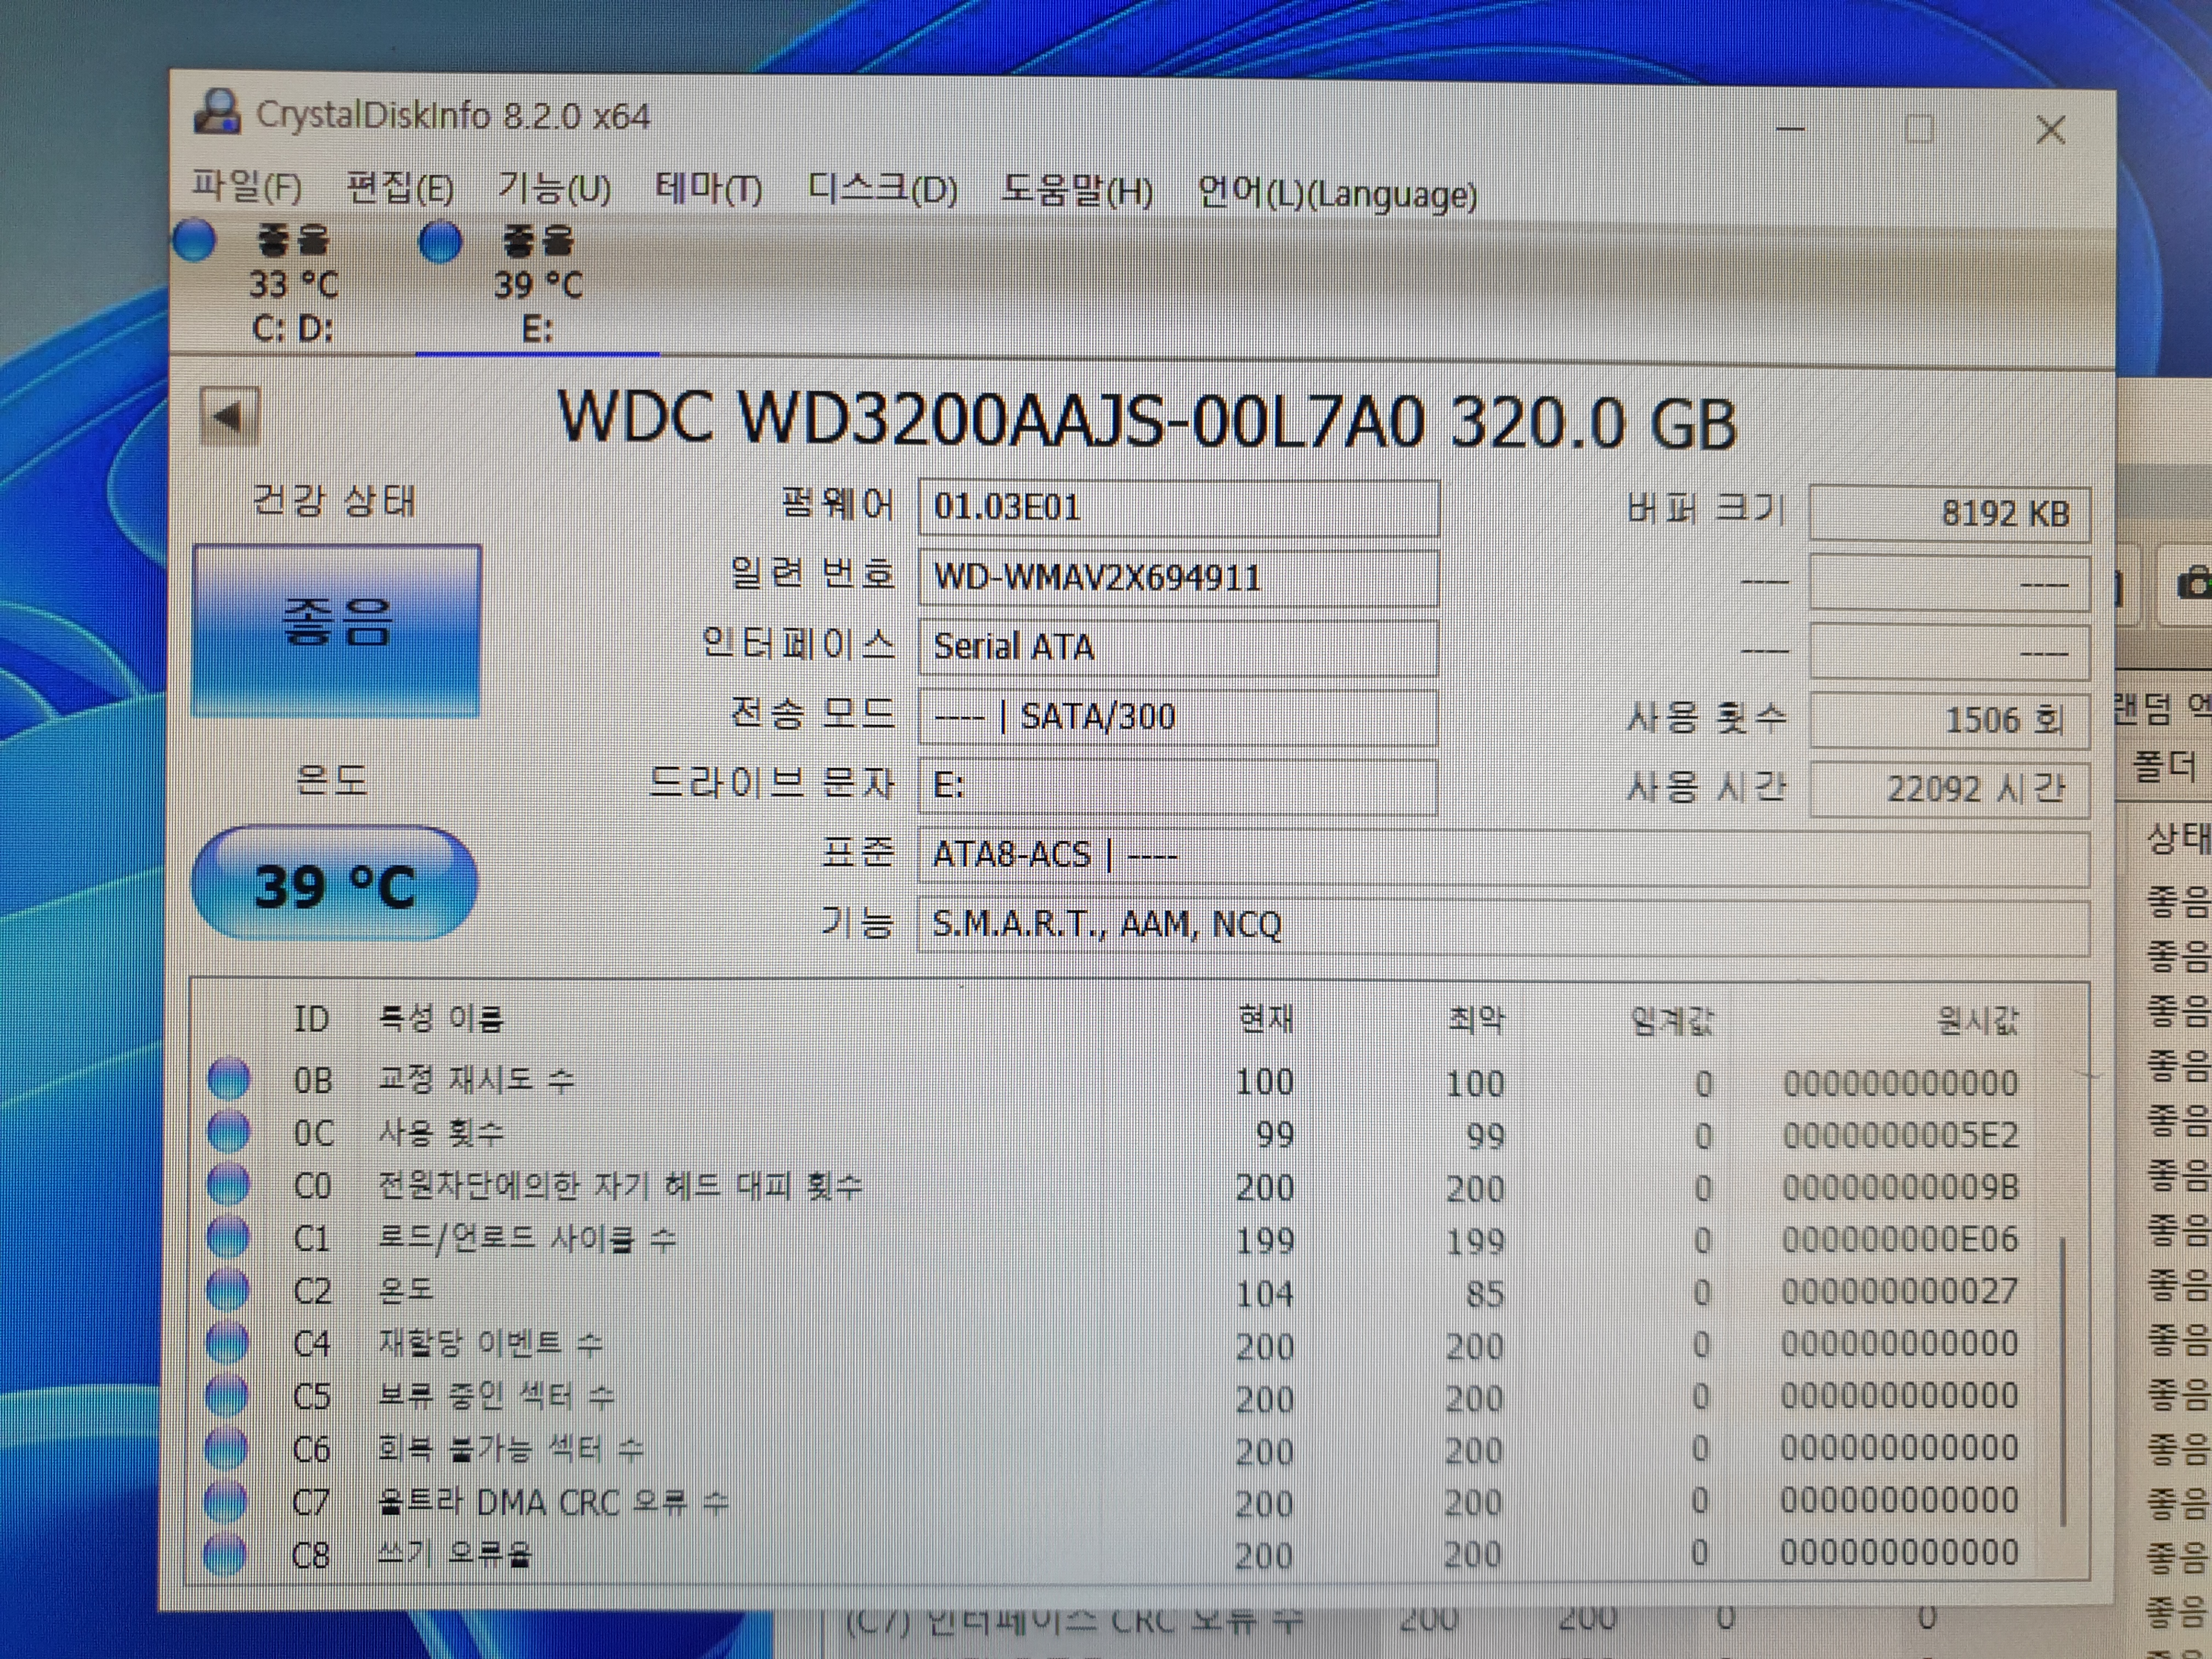Click the drive letter field E:
The width and height of the screenshot is (2212, 1659).
pos(1178,786)
